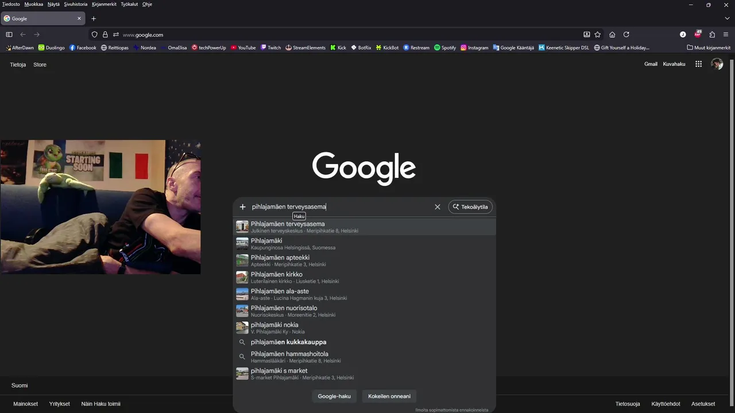Open KickBot bookmark
The width and height of the screenshot is (735, 413).
[387, 48]
